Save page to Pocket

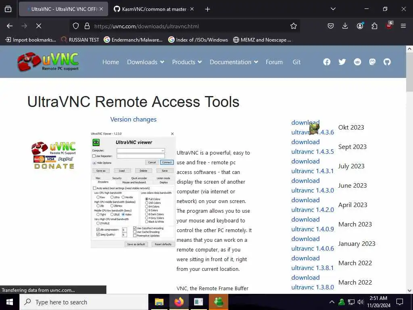point(331,26)
